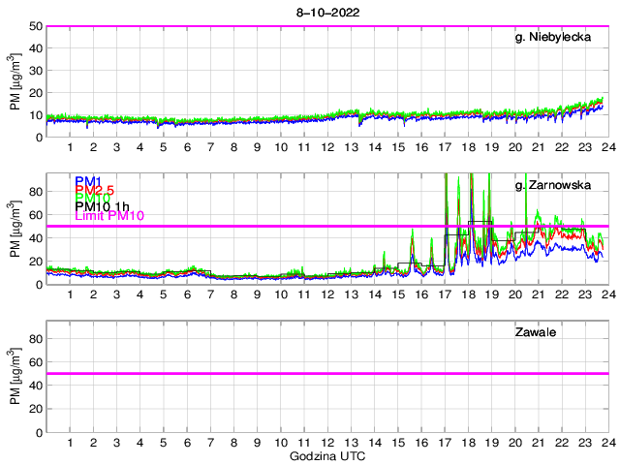Click the red PM2.5 legend entry
The height and width of the screenshot is (465, 620).
(95, 191)
